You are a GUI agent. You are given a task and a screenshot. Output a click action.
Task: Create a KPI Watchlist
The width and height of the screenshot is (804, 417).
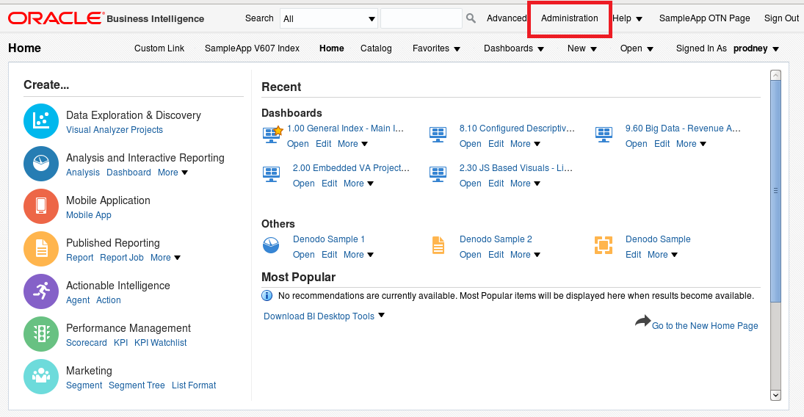tap(161, 343)
